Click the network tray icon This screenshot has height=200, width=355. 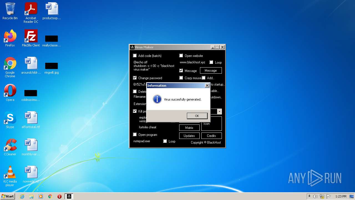[322, 196]
